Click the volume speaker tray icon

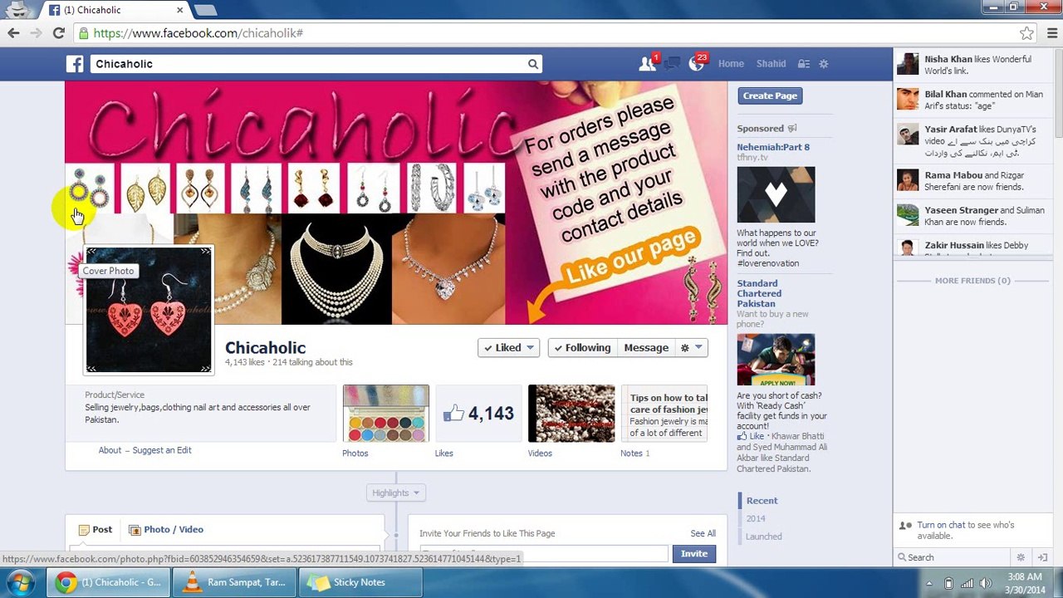point(986,583)
